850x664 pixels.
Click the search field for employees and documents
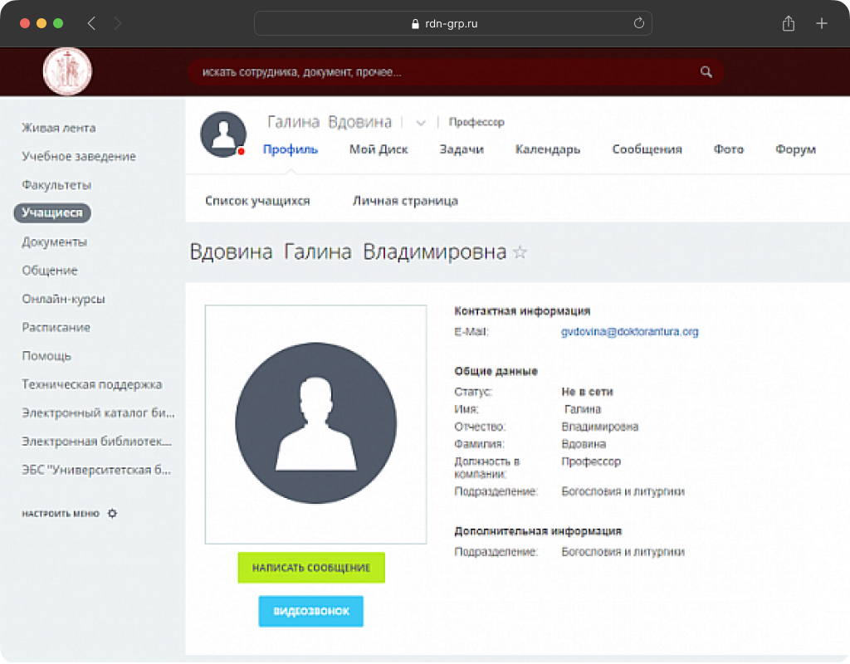coord(440,72)
